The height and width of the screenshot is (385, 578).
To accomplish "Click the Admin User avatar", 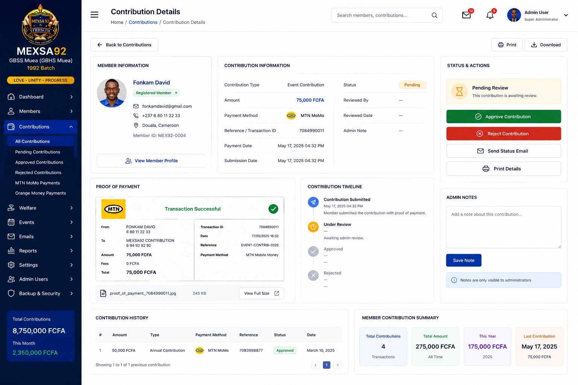I will (514, 15).
